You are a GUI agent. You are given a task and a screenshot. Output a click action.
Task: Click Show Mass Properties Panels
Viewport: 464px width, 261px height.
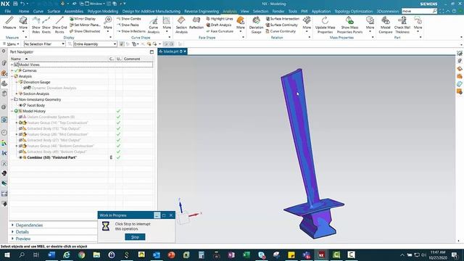coord(349,25)
